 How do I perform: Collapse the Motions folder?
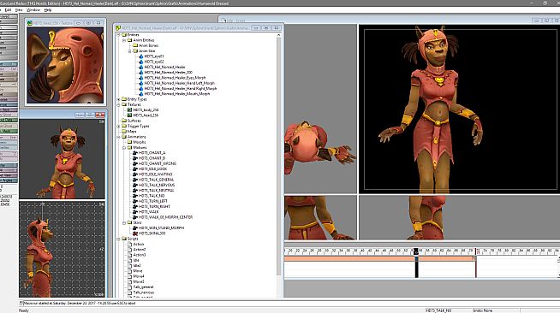tap(124, 148)
